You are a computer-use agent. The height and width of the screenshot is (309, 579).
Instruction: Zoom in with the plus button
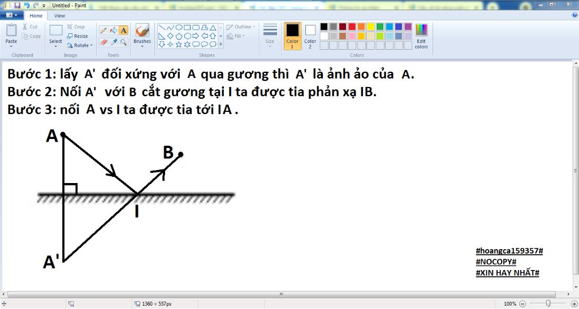pyautogui.click(x=574, y=304)
